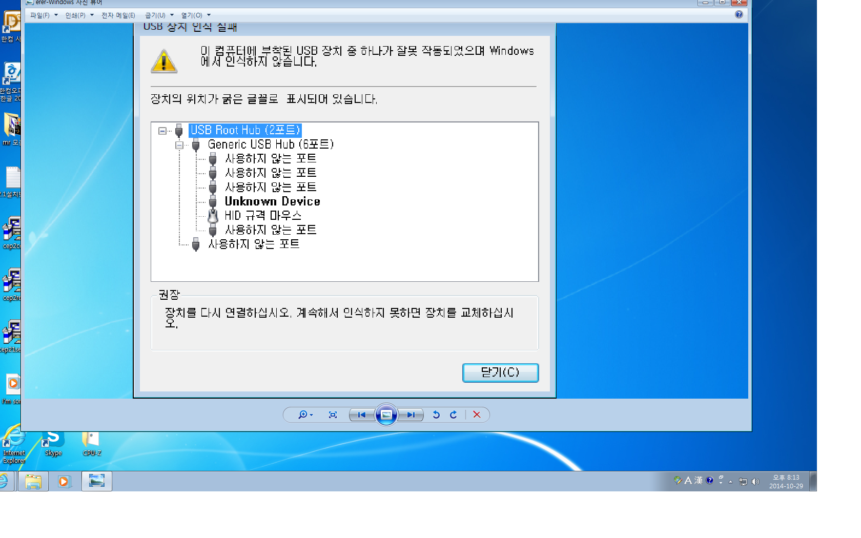Open Windows Media Player taskbar icon
Image resolution: width=861 pixels, height=538 pixels.
pos(64,482)
